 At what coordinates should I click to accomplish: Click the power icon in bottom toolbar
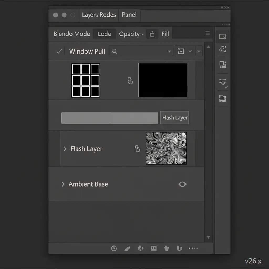[114, 248]
